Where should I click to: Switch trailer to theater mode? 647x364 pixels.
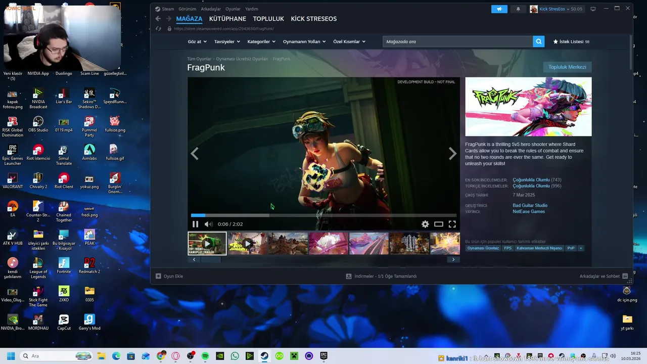click(439, 224)
